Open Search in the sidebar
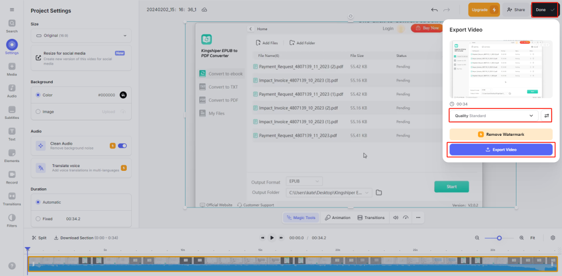 click(x=12, y=26)
